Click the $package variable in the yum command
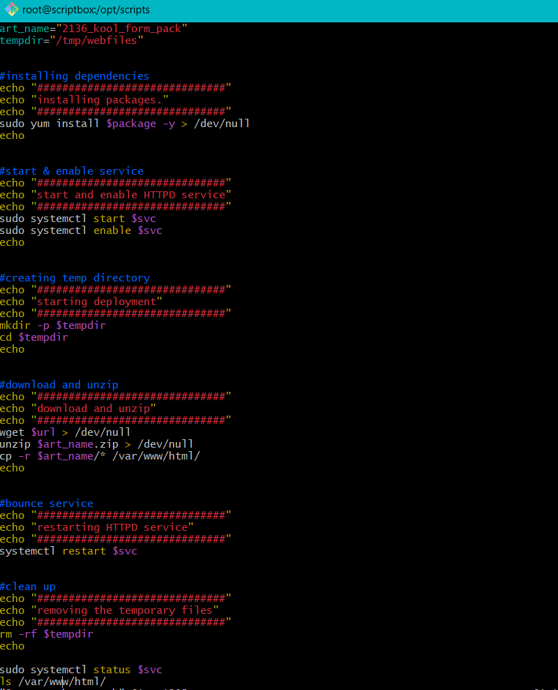The width and height of the screenshot is (558, 690). point(131,123)
